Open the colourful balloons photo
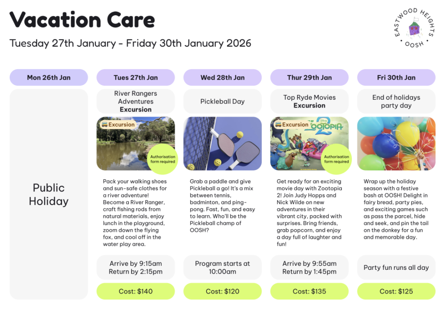The width and height of the screenshot is (448, 310). point(396,143)
